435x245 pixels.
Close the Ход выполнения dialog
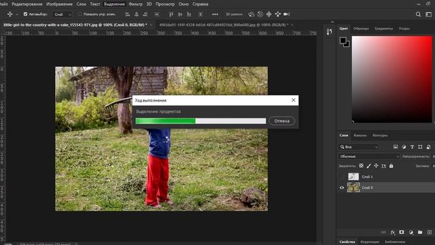293,100
